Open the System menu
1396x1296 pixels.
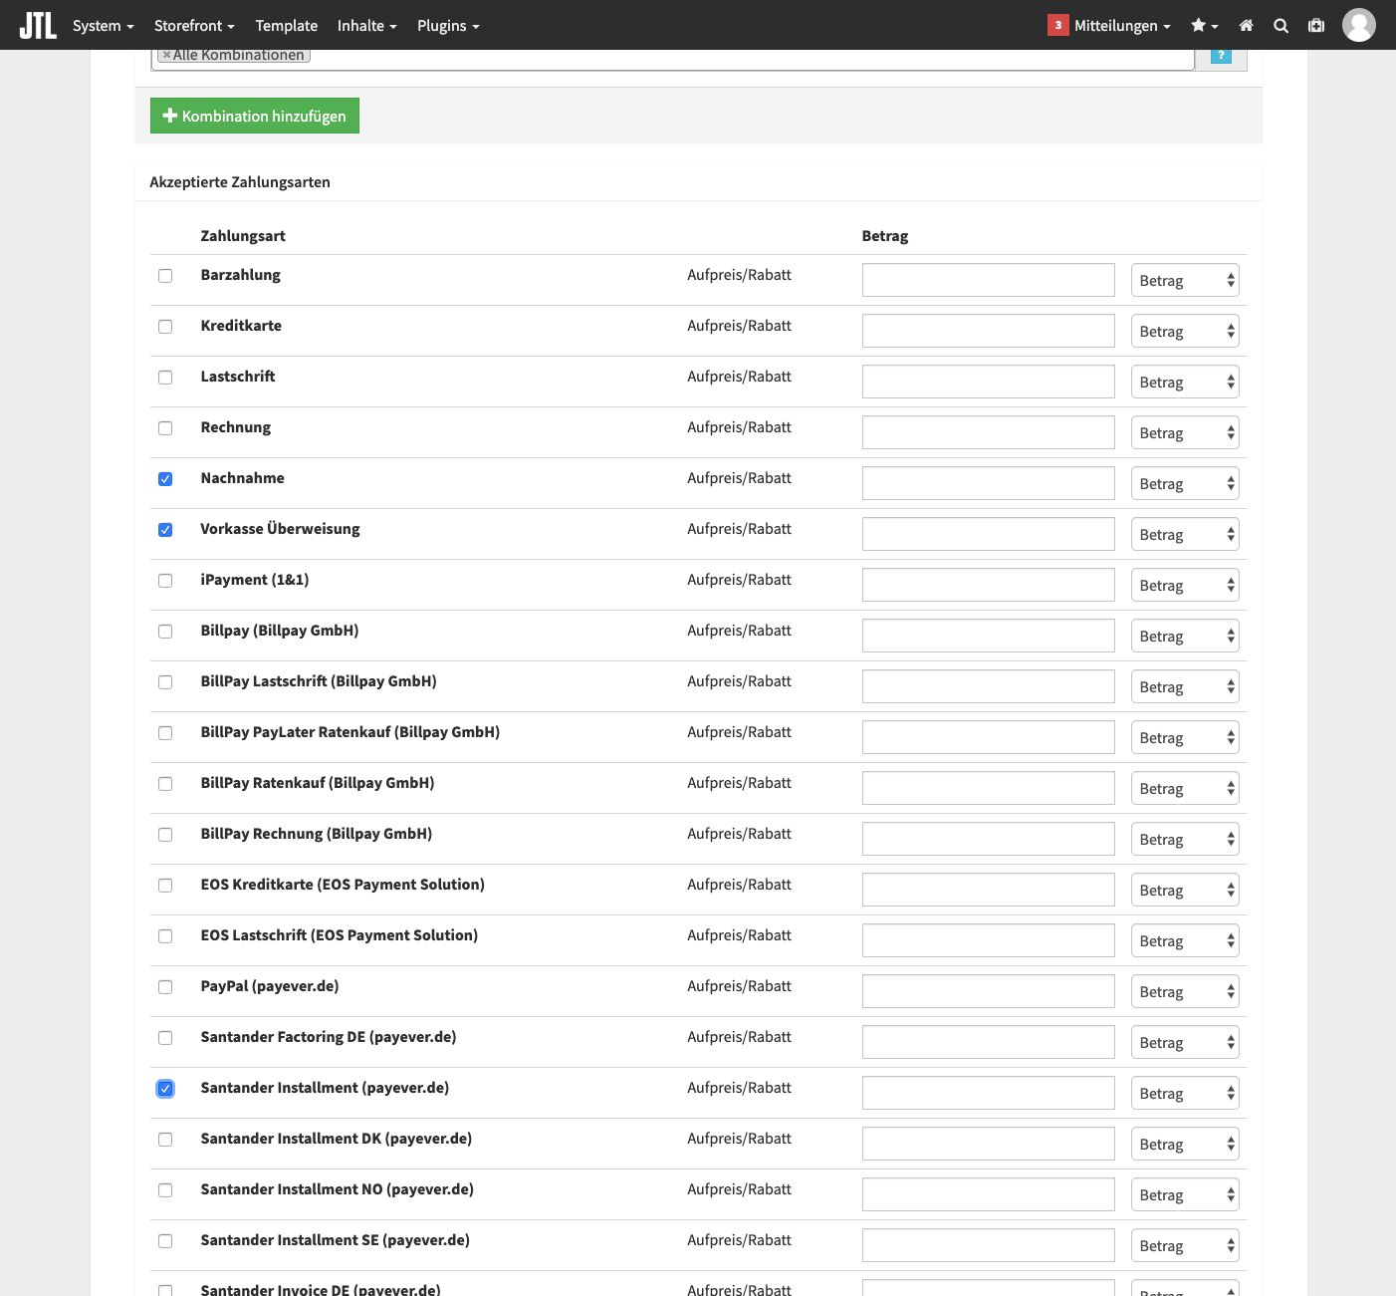tap(103, 25)
